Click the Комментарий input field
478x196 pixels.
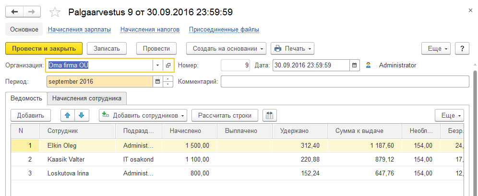345,82
